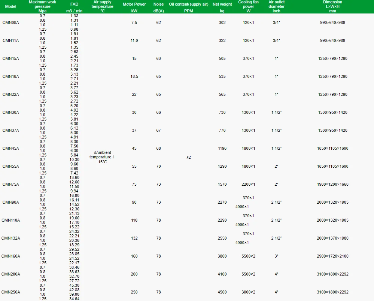Click the 3800 net weight value
Viewport: 374px width, 301px height.
point(222,256)
